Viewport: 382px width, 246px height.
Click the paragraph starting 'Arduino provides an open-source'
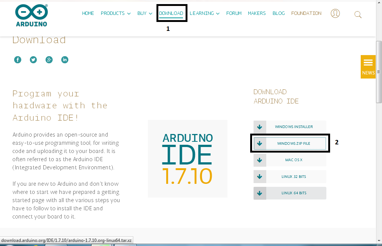[66, 151]
